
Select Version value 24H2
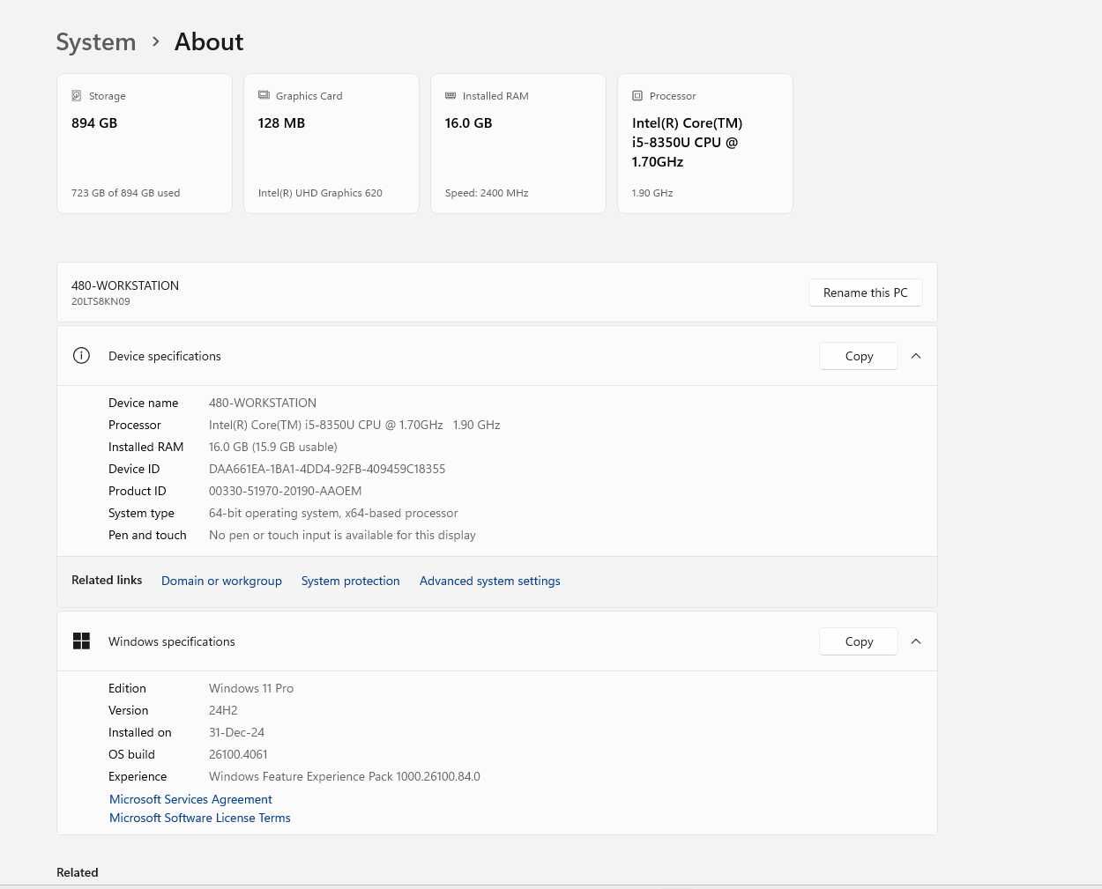coord(223,710)
